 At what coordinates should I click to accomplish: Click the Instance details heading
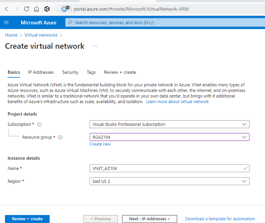(24, 158)
